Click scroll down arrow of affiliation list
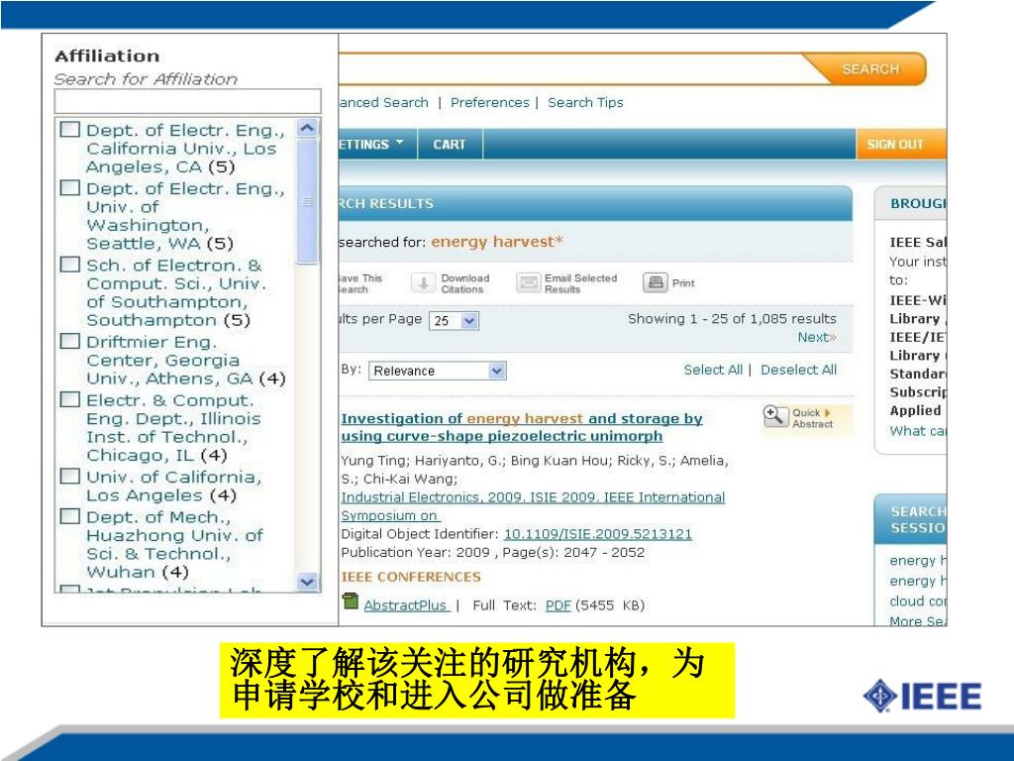 [307, 582]
